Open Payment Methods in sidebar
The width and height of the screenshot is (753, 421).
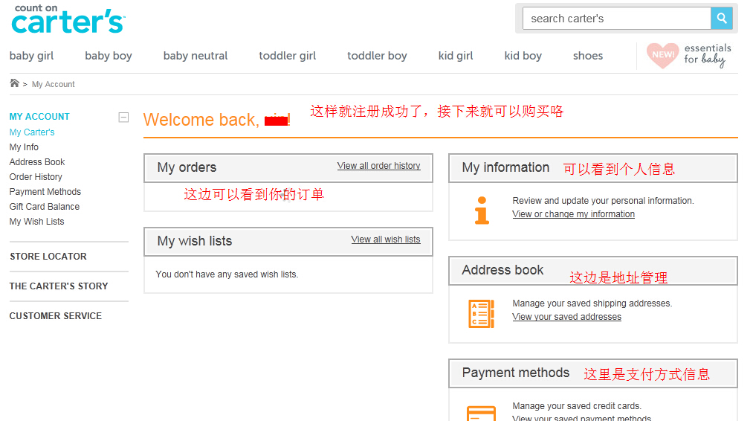tap(45, 192)
